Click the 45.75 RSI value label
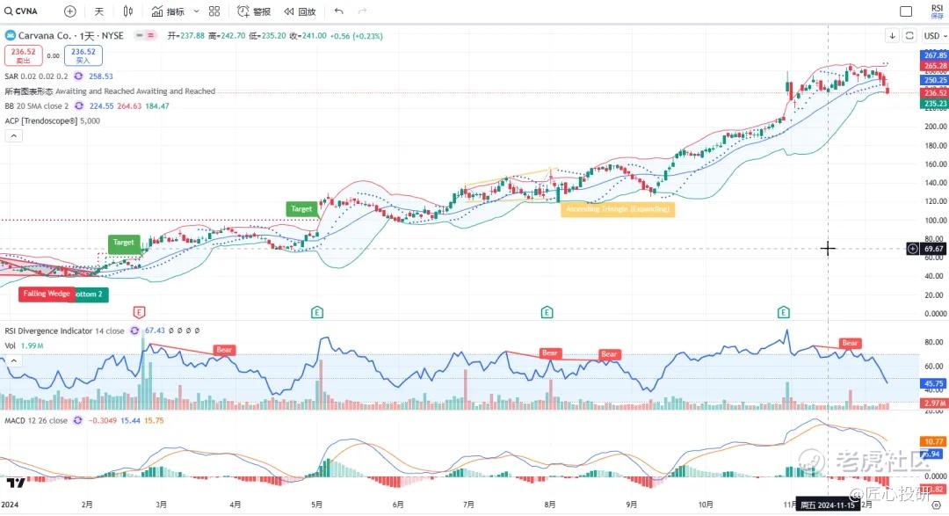Image resolution: width=949 pixels, height=516 pixels. (x=934, y=383)
